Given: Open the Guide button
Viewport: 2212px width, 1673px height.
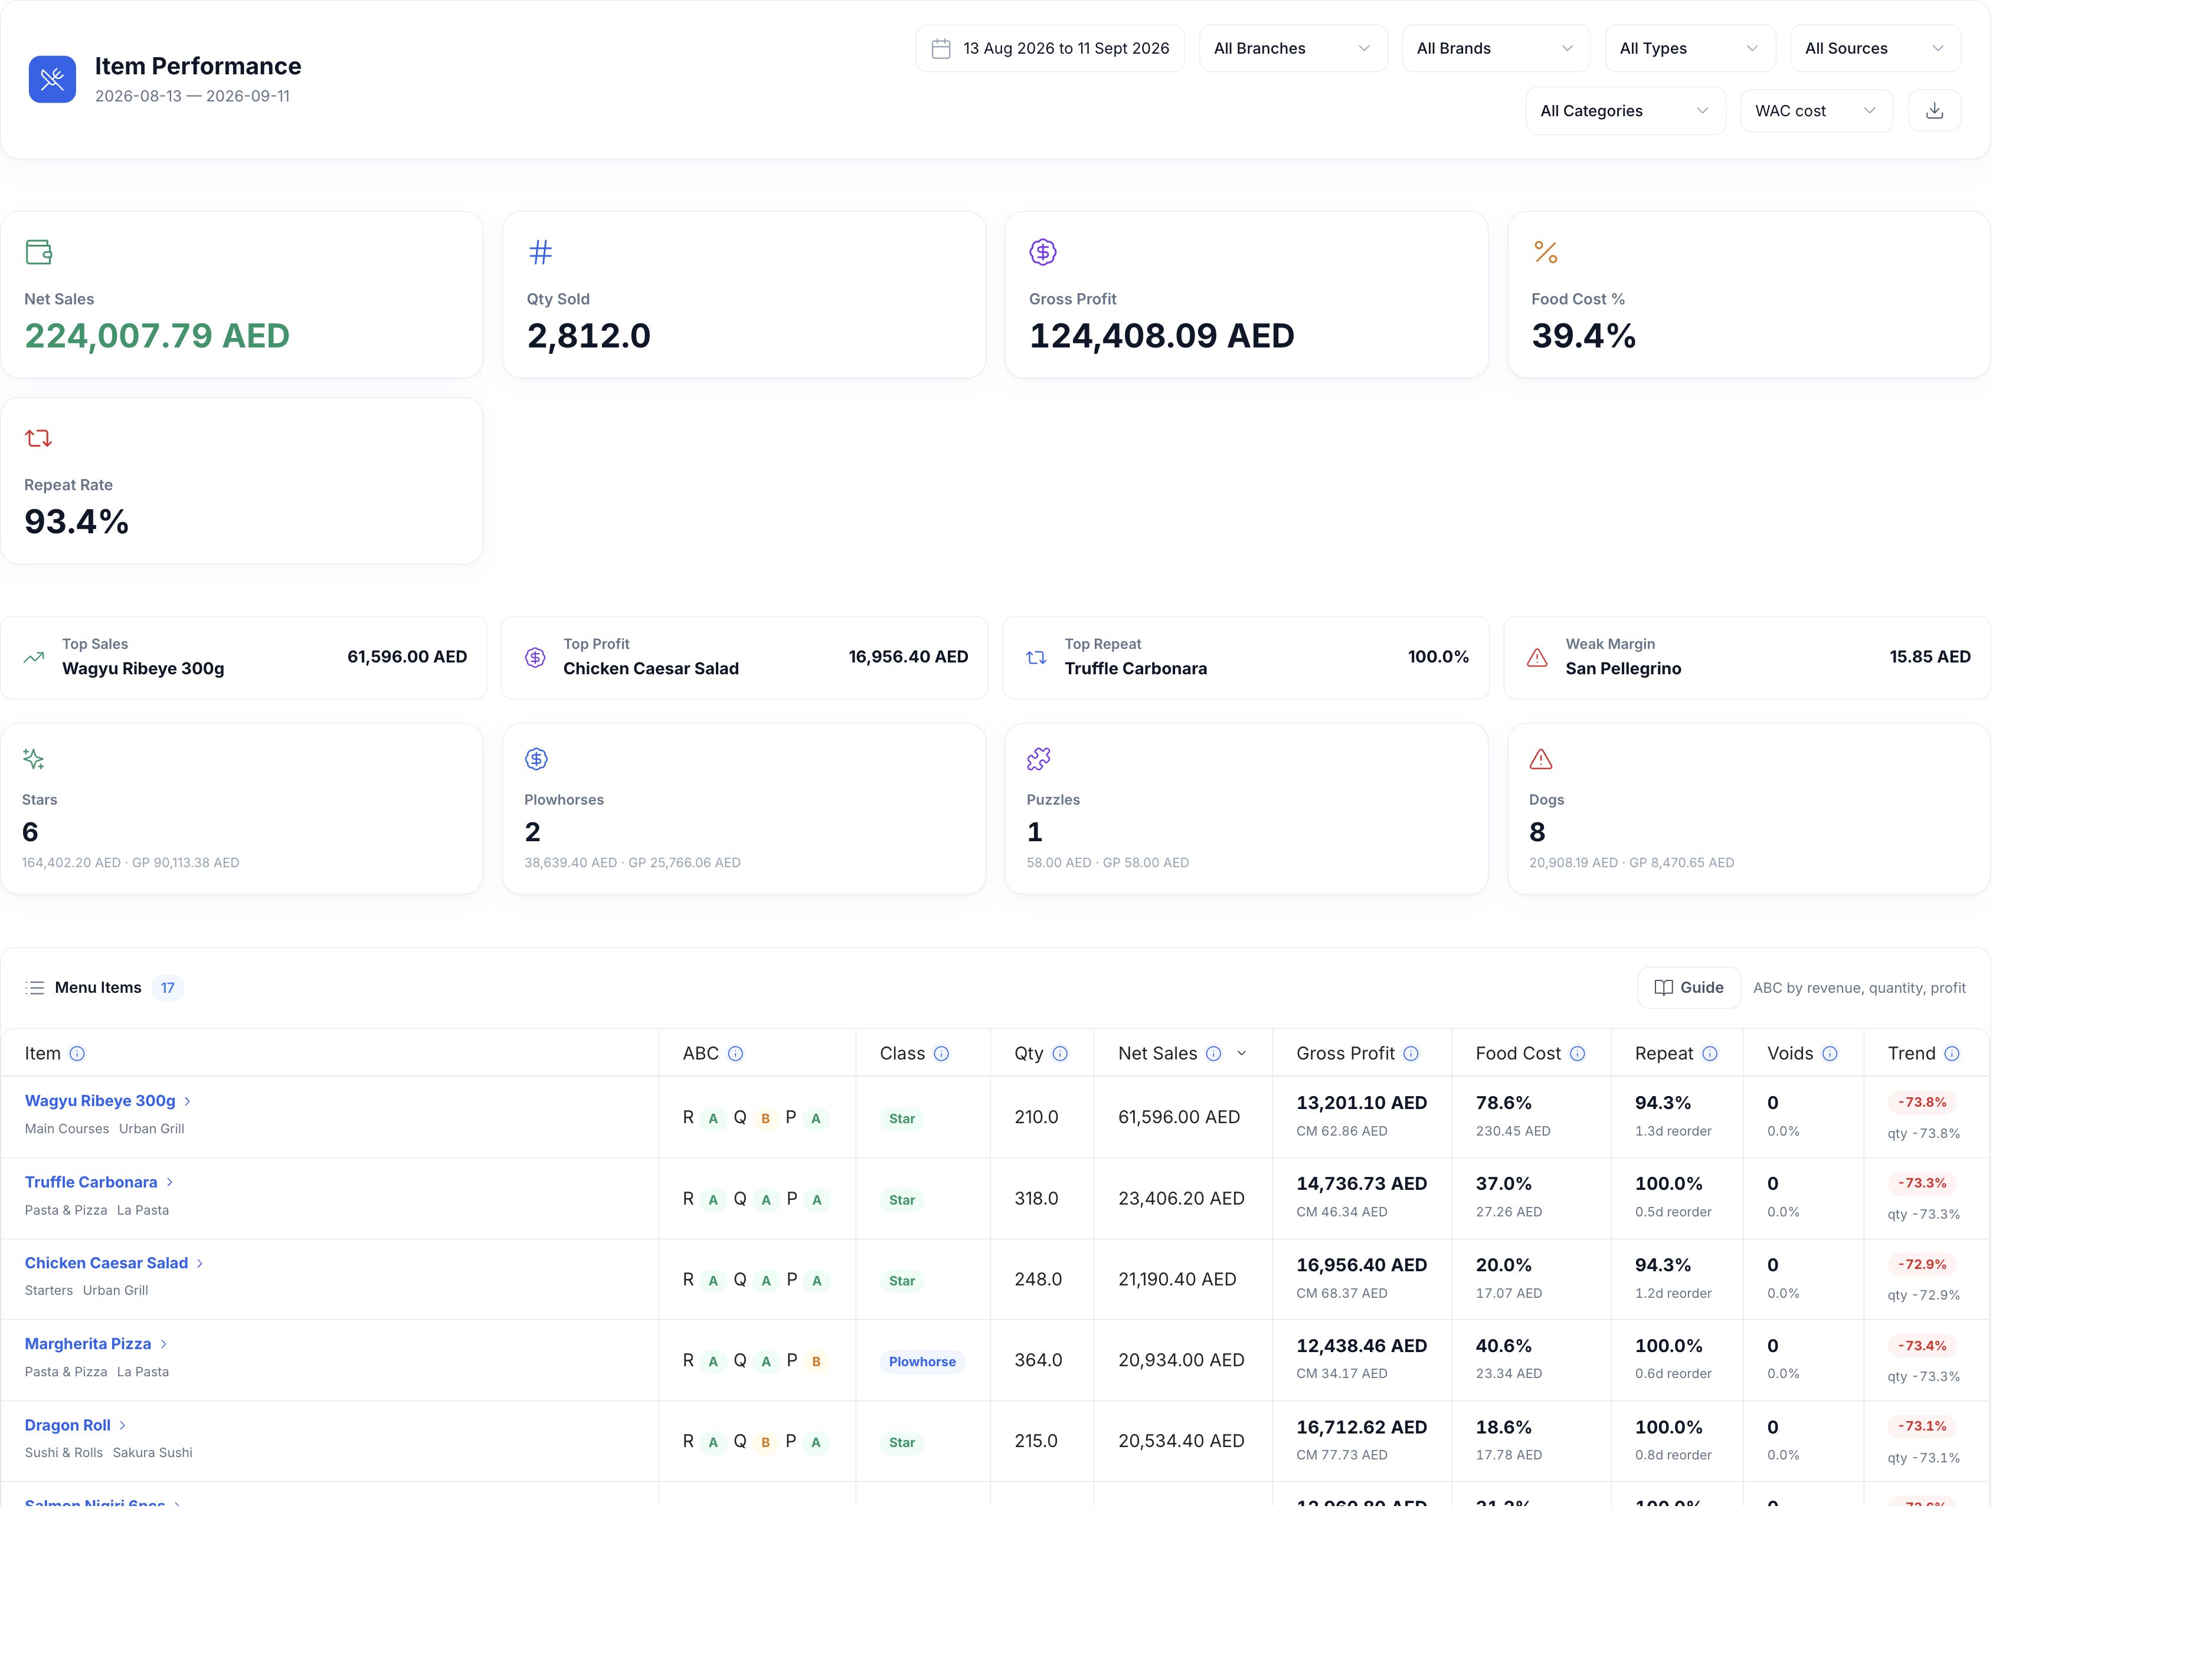Looking at the screenshot, I should (x=1689, y=988).
